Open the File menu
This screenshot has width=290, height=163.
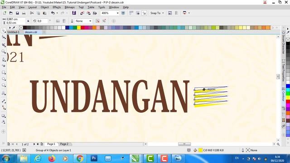point(4,7)
